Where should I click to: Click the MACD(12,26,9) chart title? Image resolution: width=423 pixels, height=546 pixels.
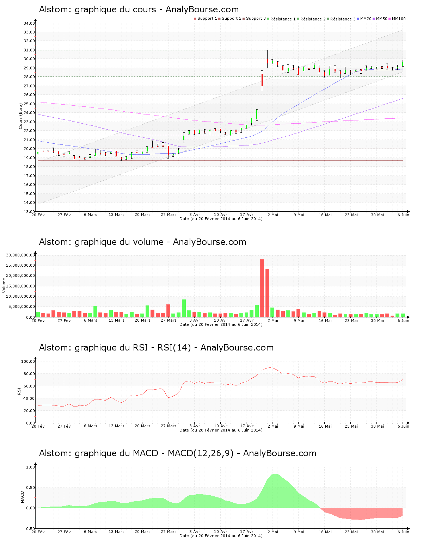pos(178,453)
